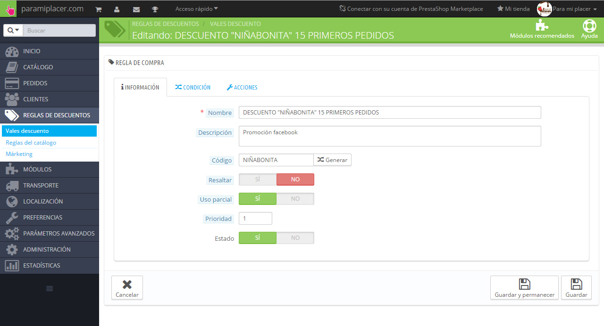Image resolution: width=604 pixels, height=326 pixels.
Task: Click the Inicio dashboard gauge icon
Action: point(12,51)
